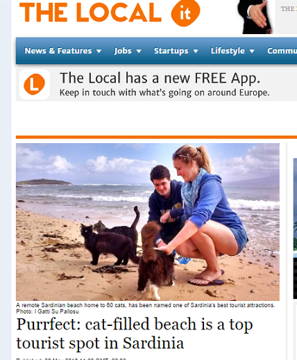The image size is (297, 360).
Task: Click the sidebar image at right edge
Action: 295,204
